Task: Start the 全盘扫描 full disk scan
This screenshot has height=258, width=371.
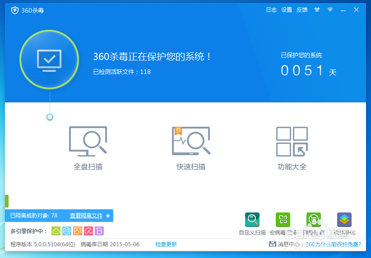Action: click(x=88, y=148)
